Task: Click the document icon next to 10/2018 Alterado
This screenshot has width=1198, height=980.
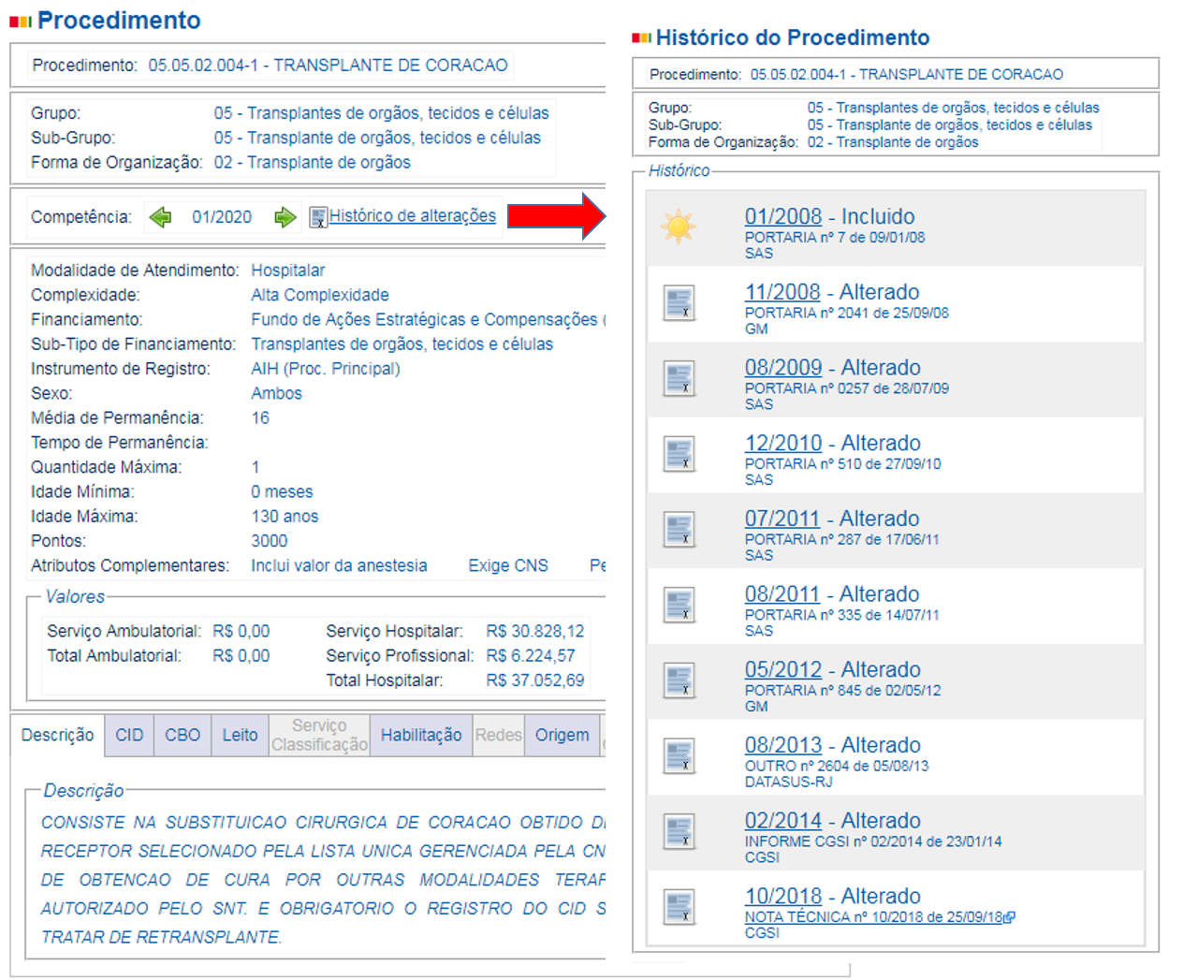Action: (679, 907)
